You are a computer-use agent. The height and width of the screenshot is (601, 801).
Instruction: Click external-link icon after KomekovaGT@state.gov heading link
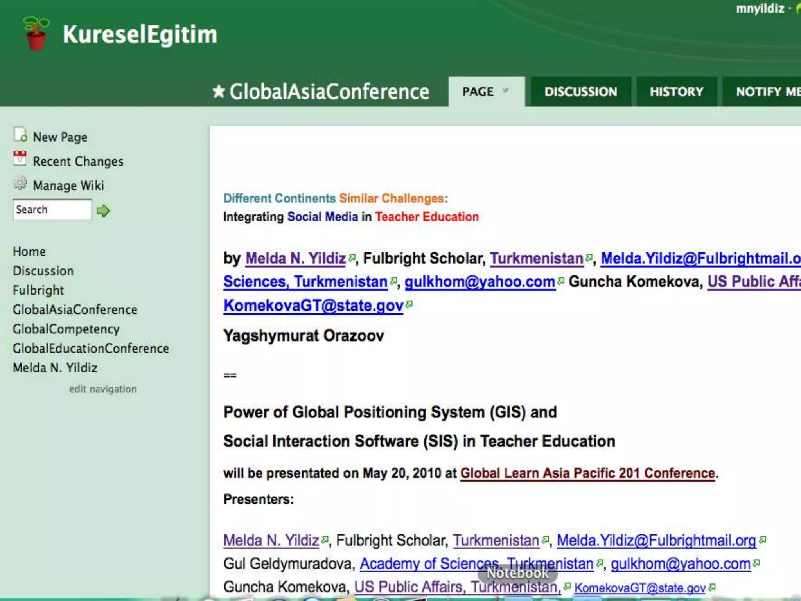(x=409, y=304)
